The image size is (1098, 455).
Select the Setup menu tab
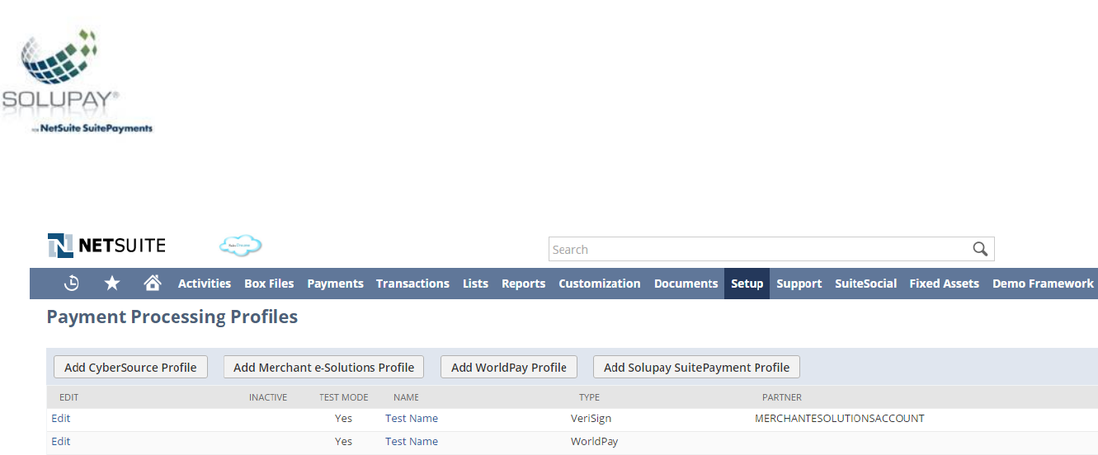click(747, 284)
